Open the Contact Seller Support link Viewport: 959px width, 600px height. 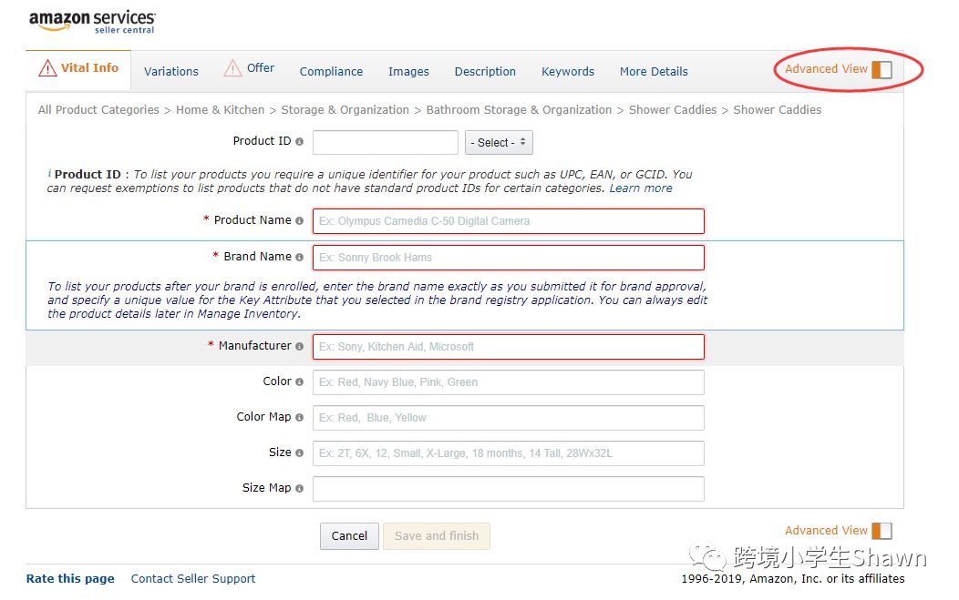(193, 579)
